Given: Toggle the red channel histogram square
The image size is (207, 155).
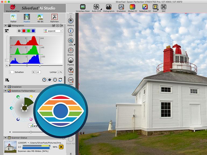Looking at the screenshot, I should click(x=24, y=31).
